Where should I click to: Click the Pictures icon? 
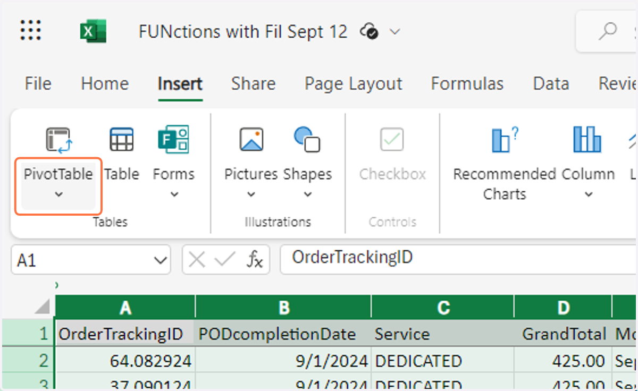point(251,140)
